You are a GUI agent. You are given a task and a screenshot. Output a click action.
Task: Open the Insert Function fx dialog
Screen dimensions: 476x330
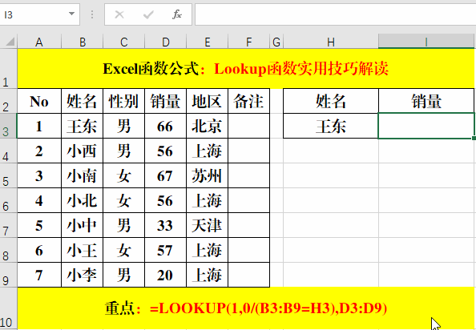pos(177,14)
